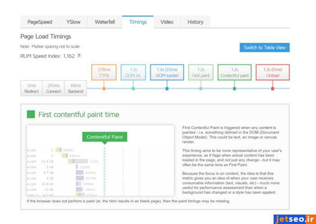This screenshot has width=316, height=224.
Task: Click the RUM Speed Index help icon
Action: pos(79,56)
